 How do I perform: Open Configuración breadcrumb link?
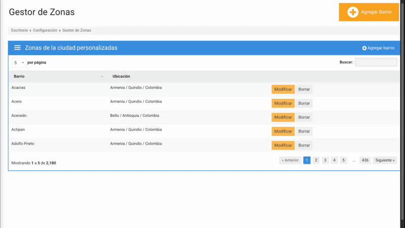pos(45,30)
